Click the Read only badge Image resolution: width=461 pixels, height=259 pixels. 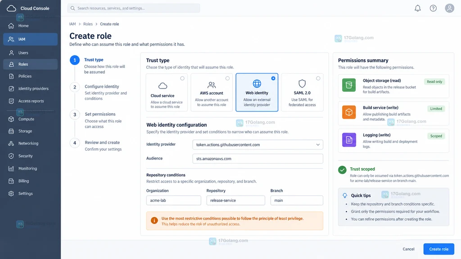434,82
